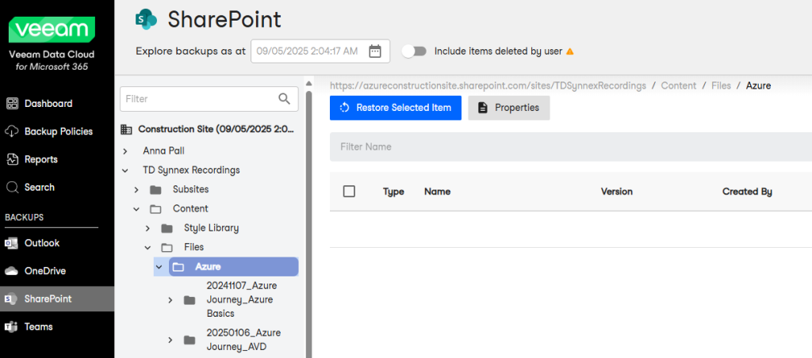Image resolution: width=812 pixels, height=358 pixels.
Task: Click the Filter Name input field
Action: (x=571, y=147)
